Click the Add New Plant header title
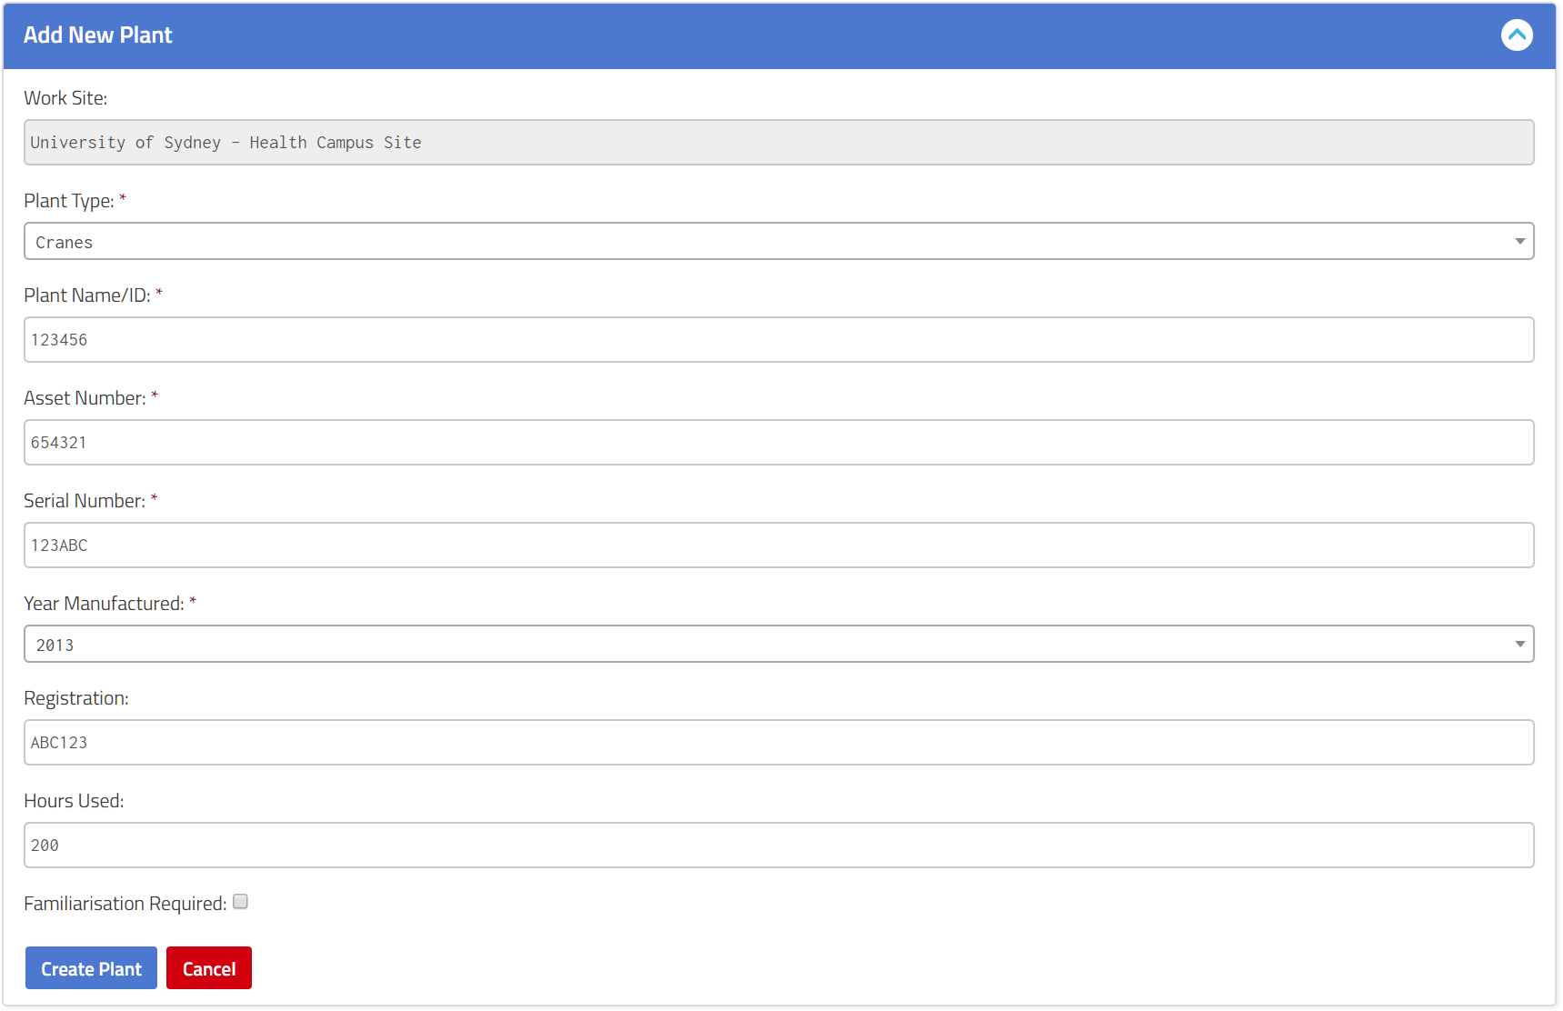The image size is (1563, 1011). [x=98, y=35]
